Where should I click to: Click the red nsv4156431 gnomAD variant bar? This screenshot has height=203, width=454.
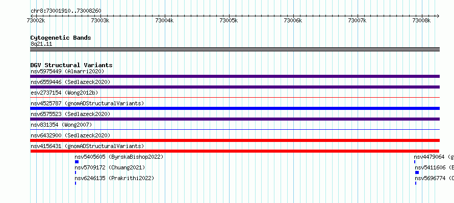click(x=235, y=151)
